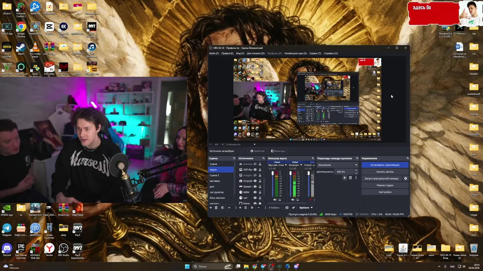This screenshot has width=483, height=271.
Task: Open the Док-панели menu
Action: (256, 53)
